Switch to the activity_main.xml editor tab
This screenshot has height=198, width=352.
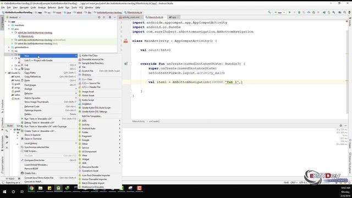point(131,17)
